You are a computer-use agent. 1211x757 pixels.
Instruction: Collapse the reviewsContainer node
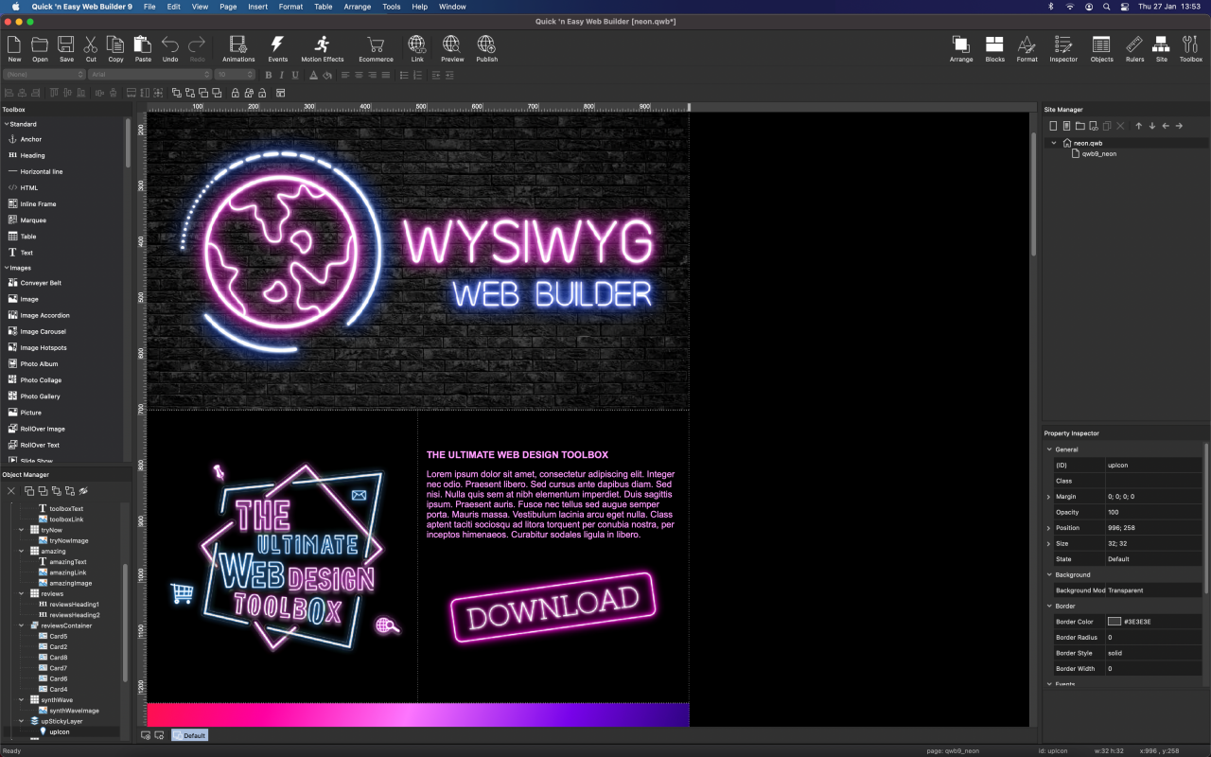tap(22, 625)
